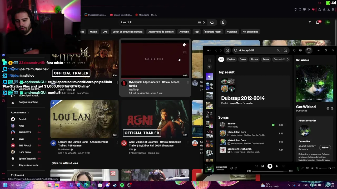Follow the Dubscribe artist
This screenshot has height=189, width=337.
[x=325, y=148]
